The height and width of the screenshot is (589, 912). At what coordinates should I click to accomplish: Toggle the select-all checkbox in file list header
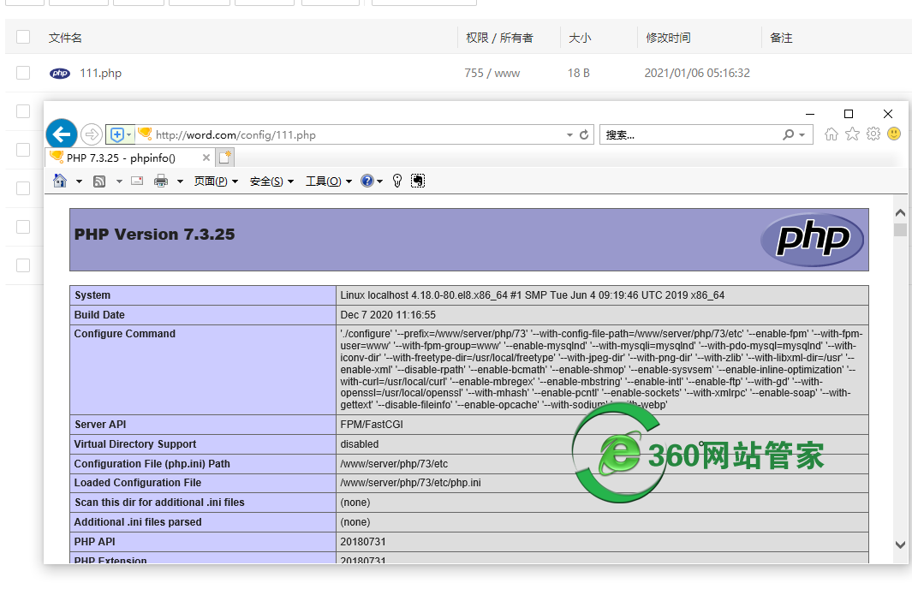23,37
